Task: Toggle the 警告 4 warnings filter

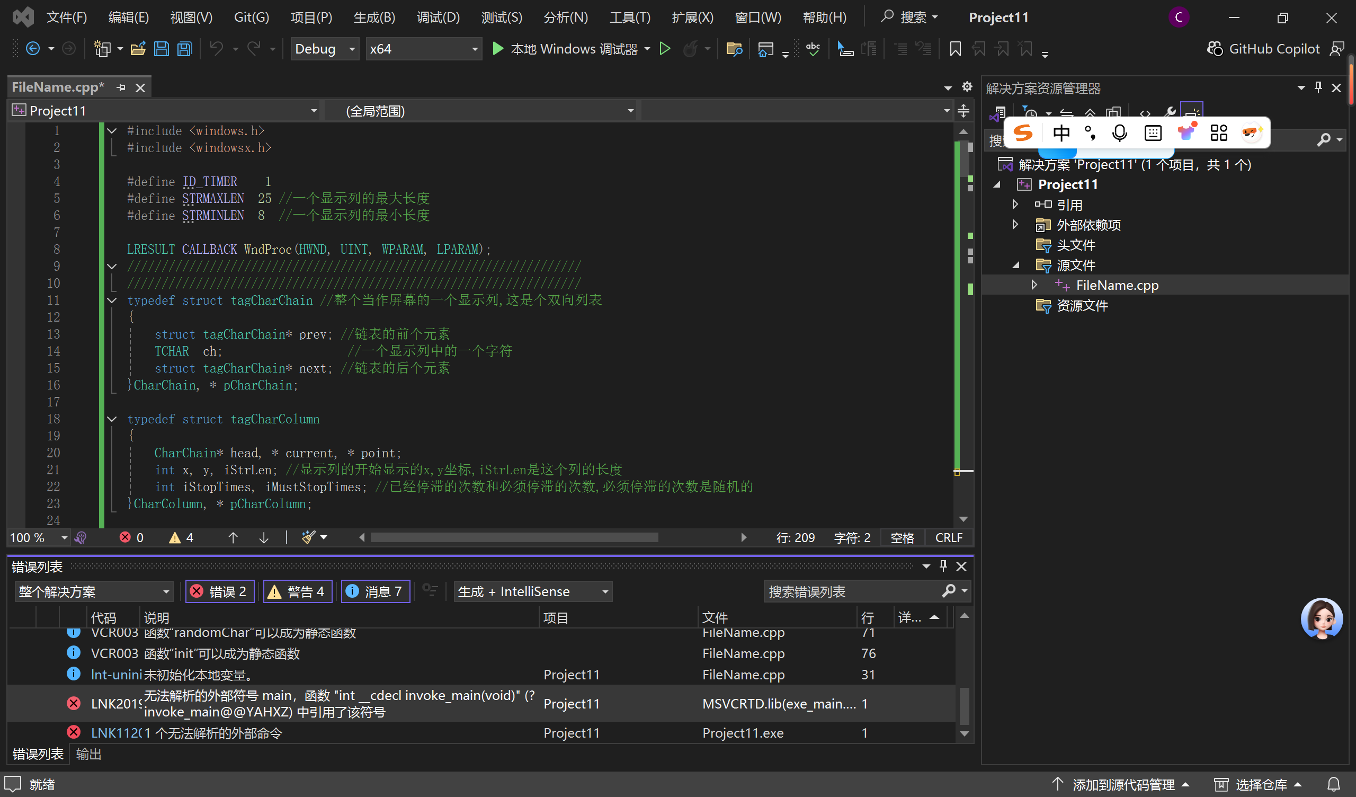Action: (297, 591)
